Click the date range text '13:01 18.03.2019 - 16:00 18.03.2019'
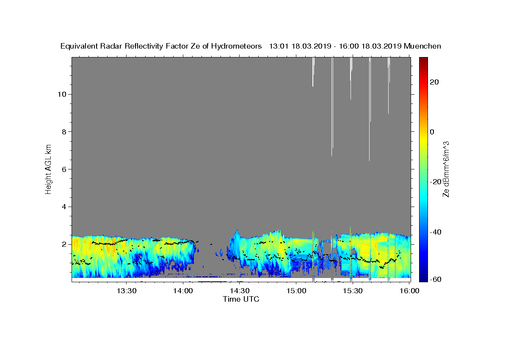508x338 pixels. click(336, 46)
